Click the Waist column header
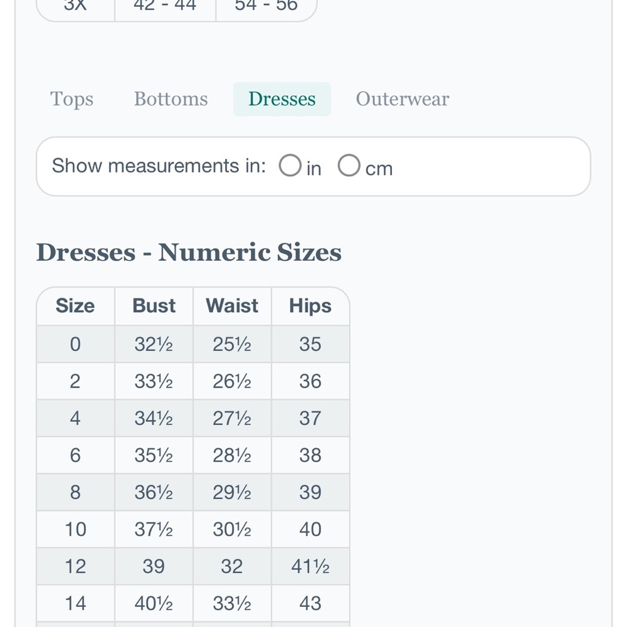 (232, 307)
